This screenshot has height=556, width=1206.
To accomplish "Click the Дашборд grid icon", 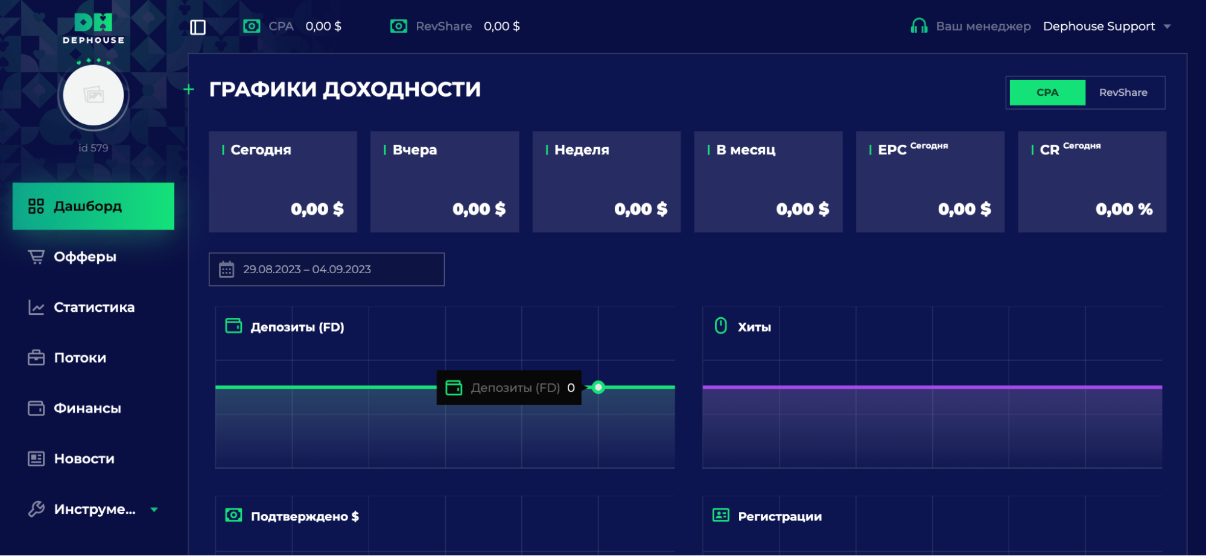I will coord(36,206).
